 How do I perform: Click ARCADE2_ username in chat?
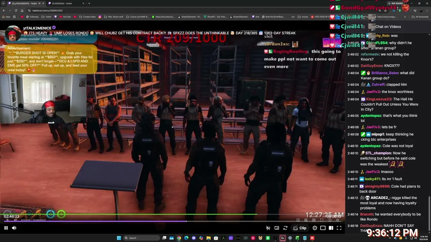tap(379, 198)
